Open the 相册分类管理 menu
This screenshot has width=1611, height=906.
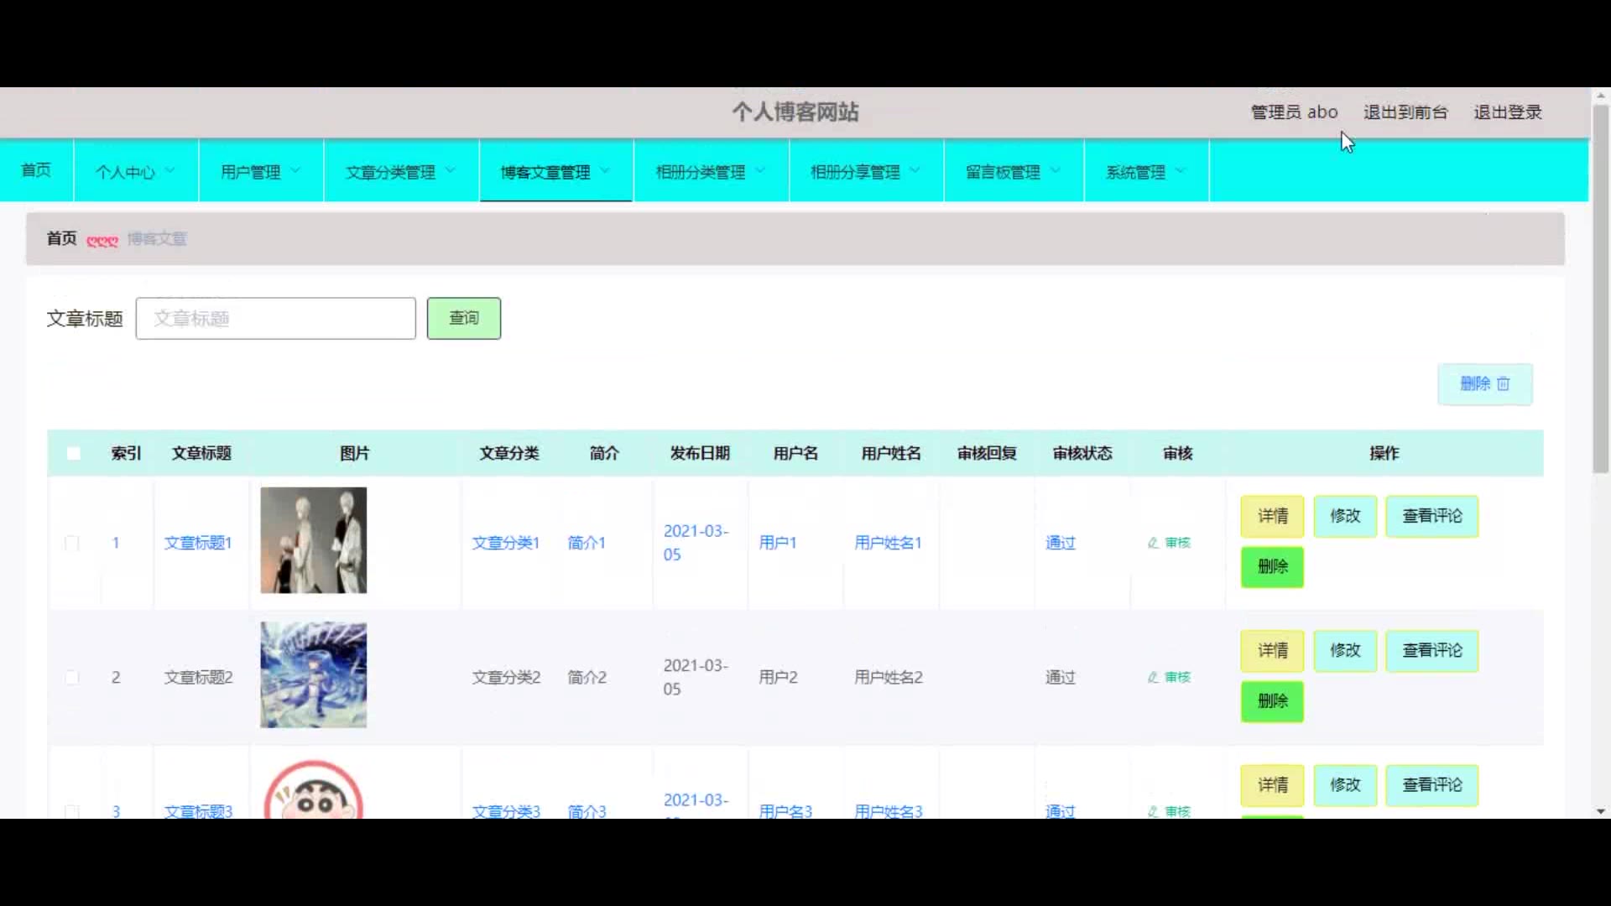click(710, 172)
